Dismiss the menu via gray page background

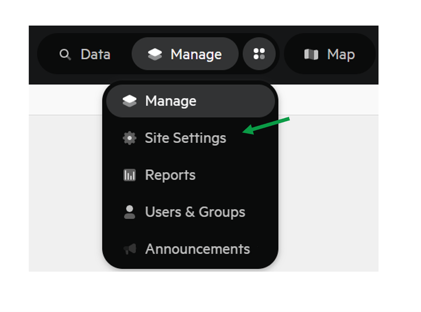[x=327, y=194]
